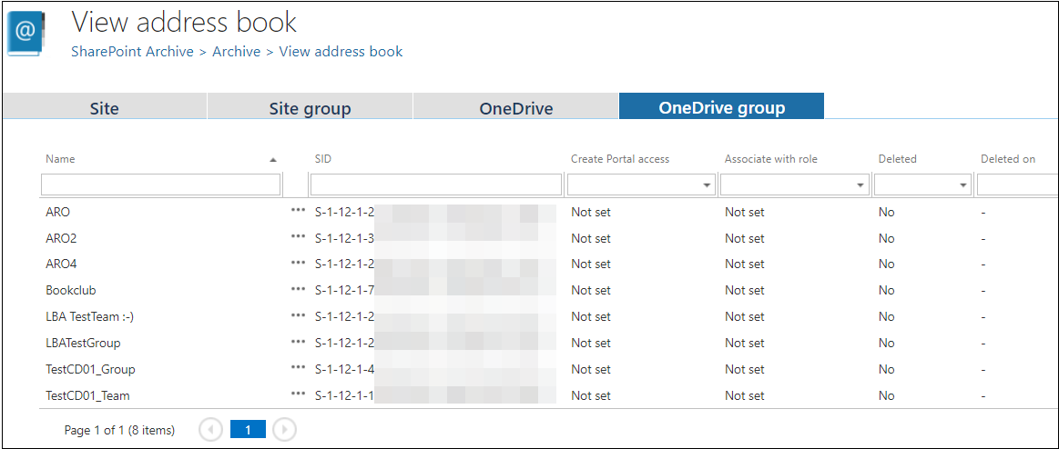Image resolution: width=1059 pixels, height=449 pixels.
Task: Click the address book icon in header
Action: [26, 35]
